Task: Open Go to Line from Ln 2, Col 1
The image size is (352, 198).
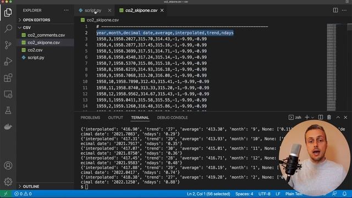Action: pyautogui.click(x=208, y=194)
